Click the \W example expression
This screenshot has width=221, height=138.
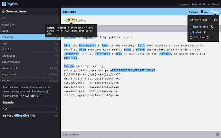5,109
